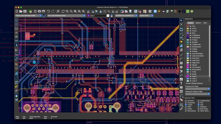Save the board with floppy disk icon

coord(25,11)
